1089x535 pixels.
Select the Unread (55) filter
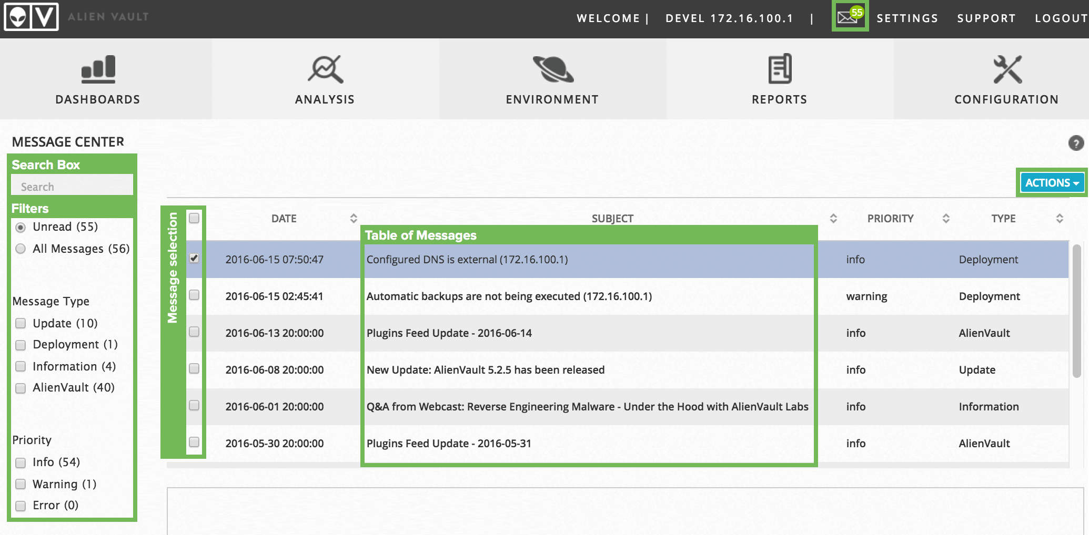pos(21,227)
